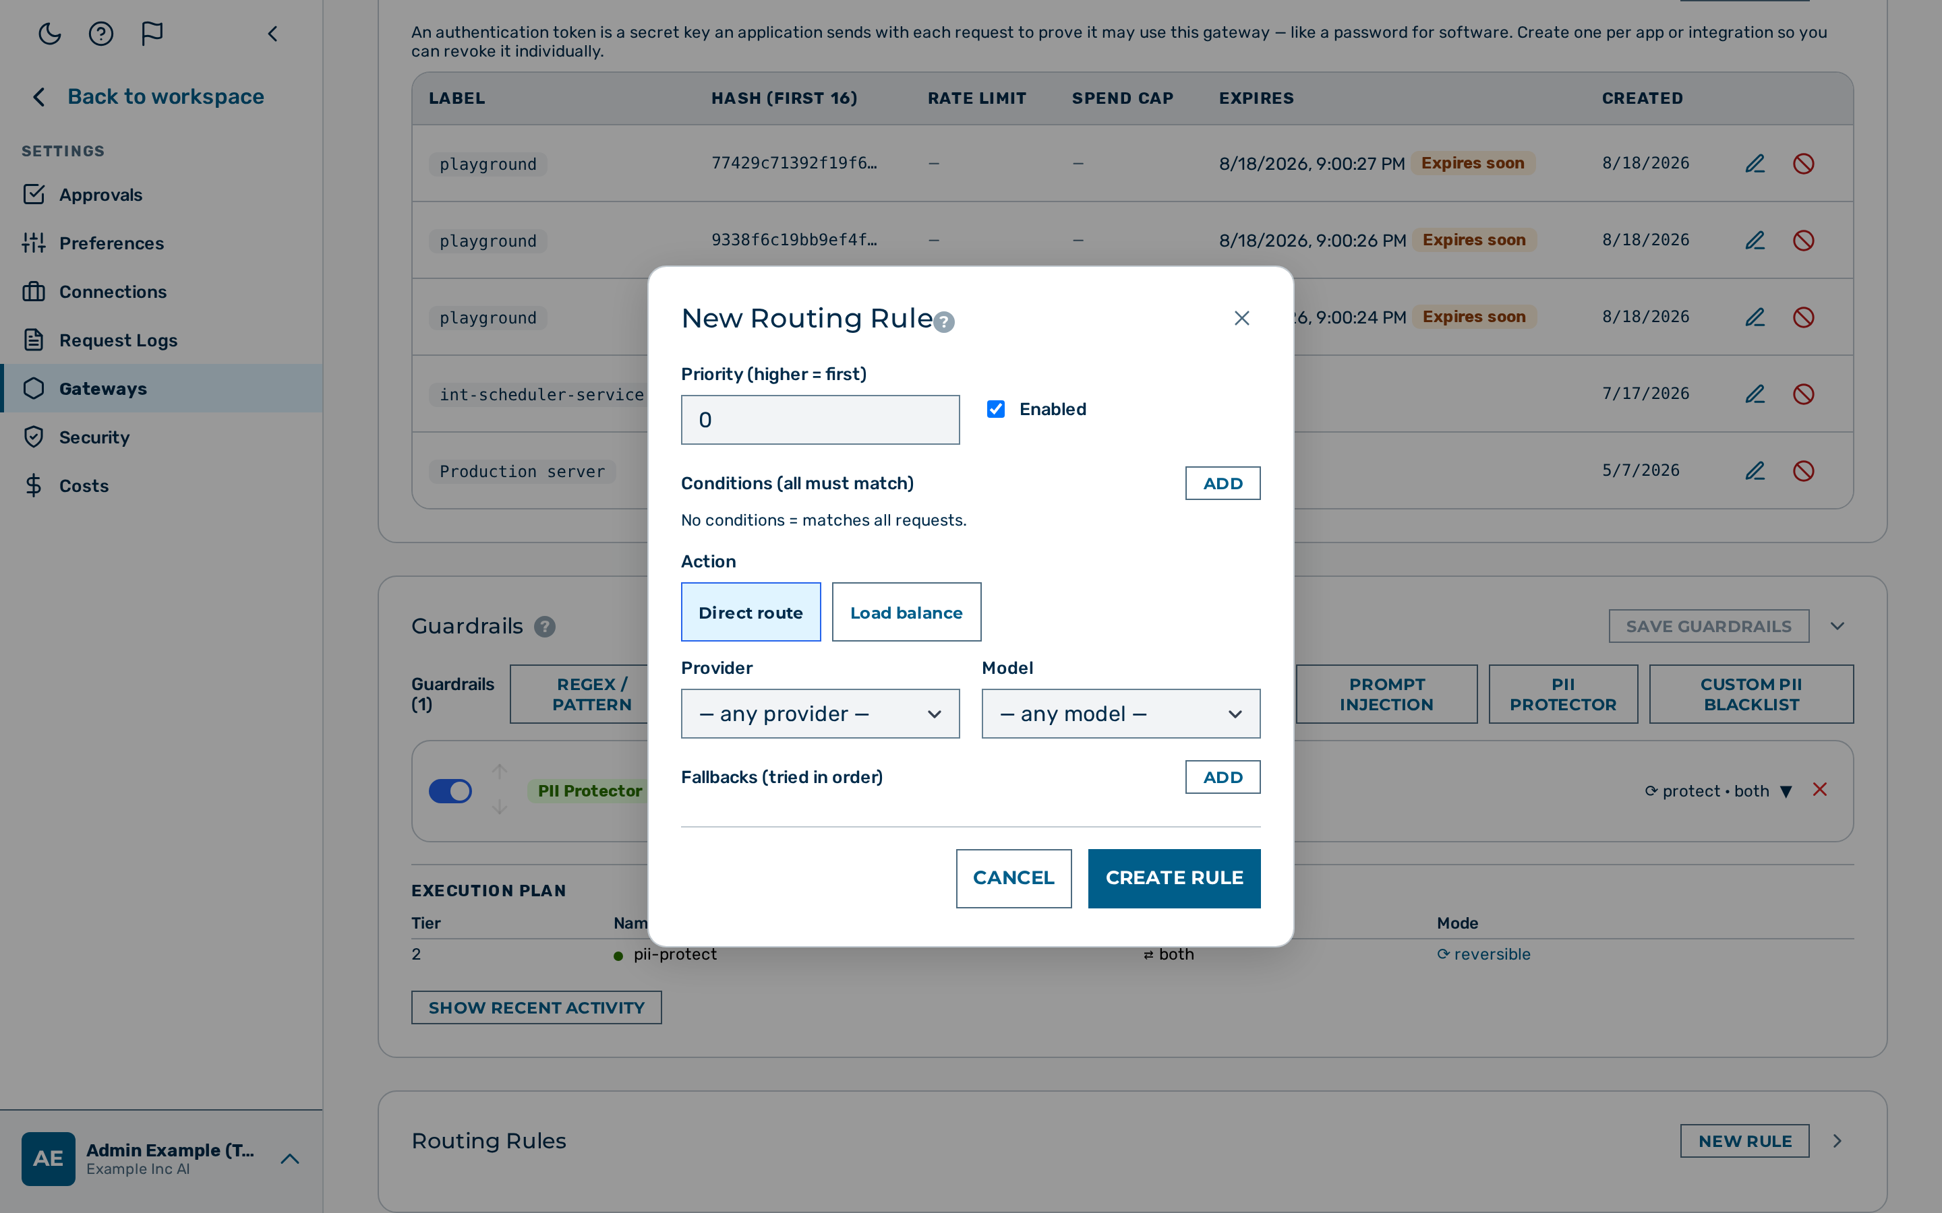
Task: Add a condition with the Conditions ADD button
Action: tap(1222, 483)
